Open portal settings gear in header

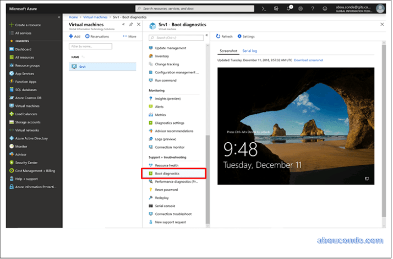pos(301,9)
